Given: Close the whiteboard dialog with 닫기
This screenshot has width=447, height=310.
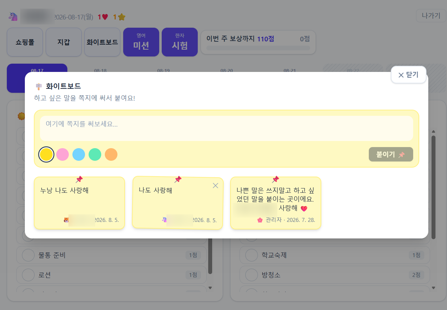Looking at the screenshot, I should 408,75.
